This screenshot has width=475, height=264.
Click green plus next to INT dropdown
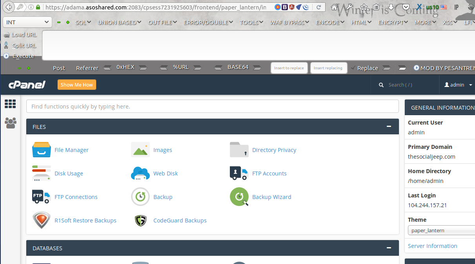[x=68, y=22]
